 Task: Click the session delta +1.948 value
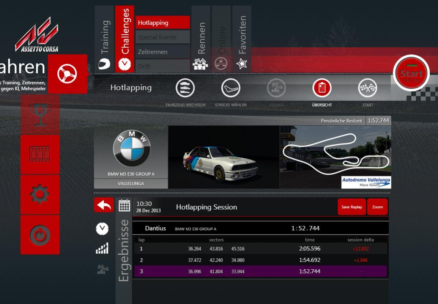pos(360,260)
